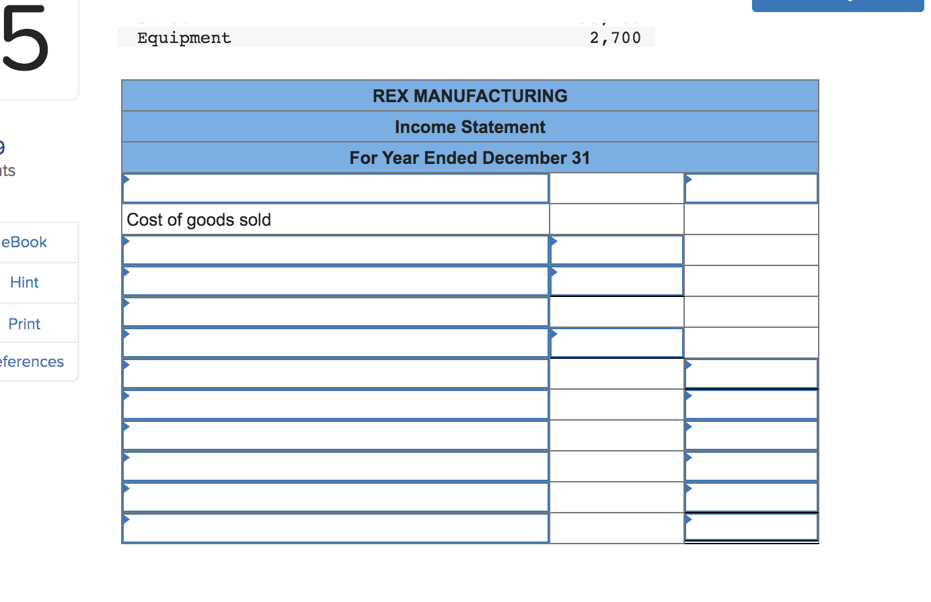Click the Income Statement title
Screen dimensions: 931x602
(470, 127)
